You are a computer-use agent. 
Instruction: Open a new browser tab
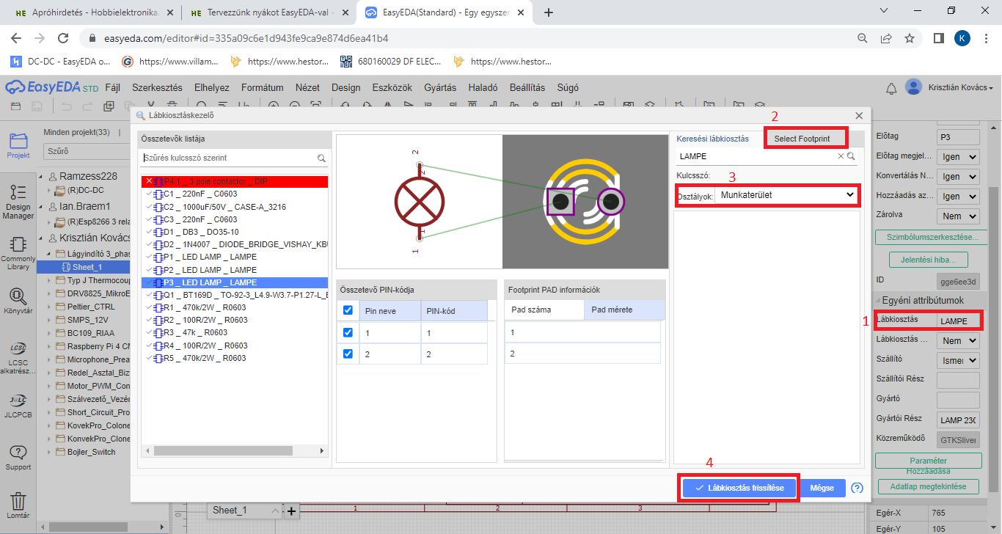(548, 12)
